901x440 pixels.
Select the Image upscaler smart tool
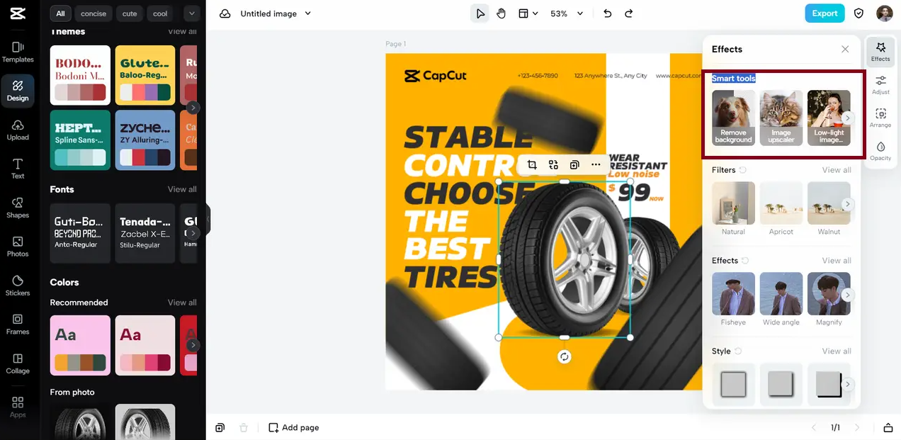(781, 118)
